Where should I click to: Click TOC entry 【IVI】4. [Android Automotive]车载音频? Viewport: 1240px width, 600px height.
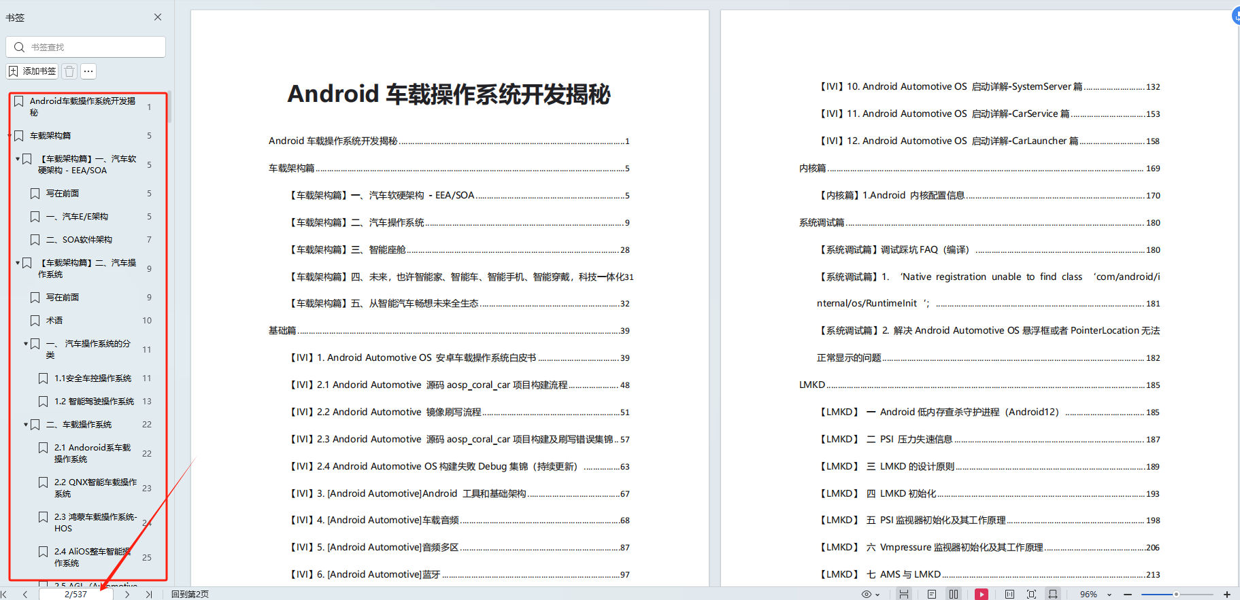coord(460,520)
